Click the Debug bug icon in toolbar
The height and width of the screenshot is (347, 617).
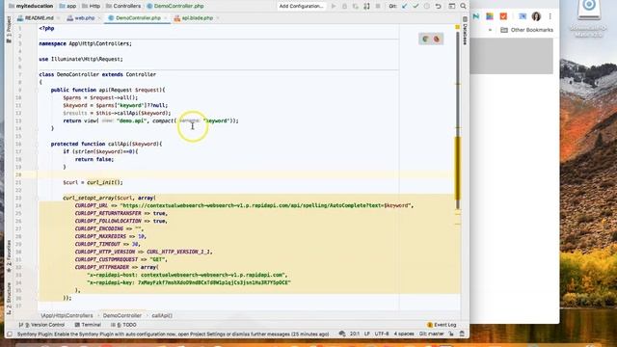344,7
